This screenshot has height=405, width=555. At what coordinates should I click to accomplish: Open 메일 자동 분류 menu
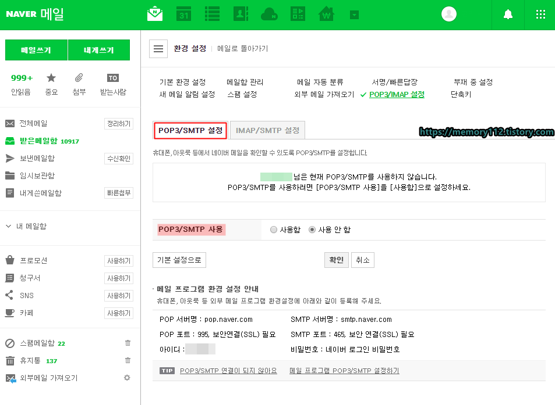tap(320, 82)
